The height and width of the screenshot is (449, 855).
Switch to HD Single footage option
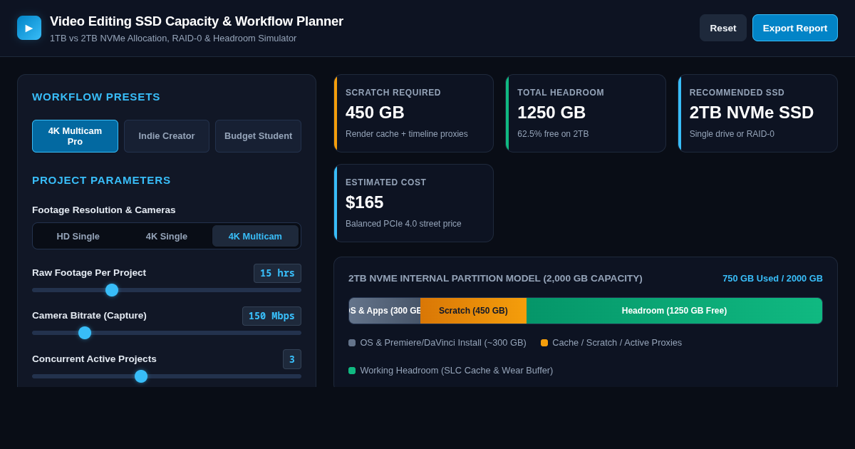coord(78,236)
